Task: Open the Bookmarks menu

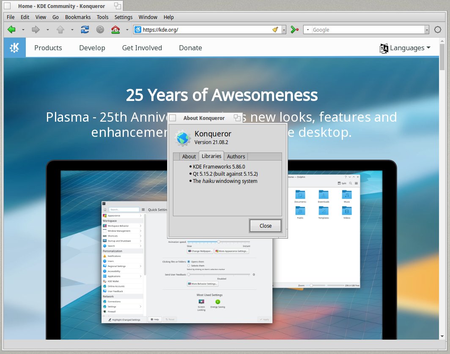Action: (x=78, y=17)
